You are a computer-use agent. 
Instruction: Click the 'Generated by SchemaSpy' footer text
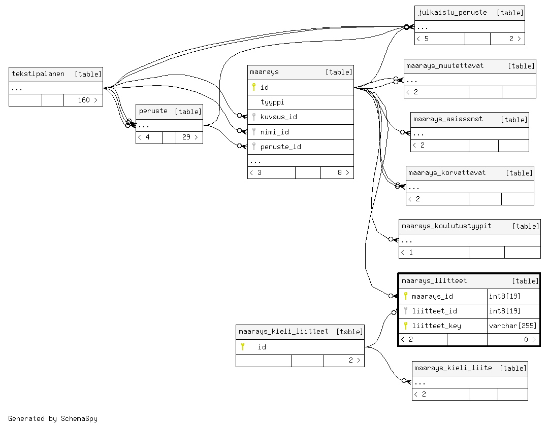tap(52, 418)
